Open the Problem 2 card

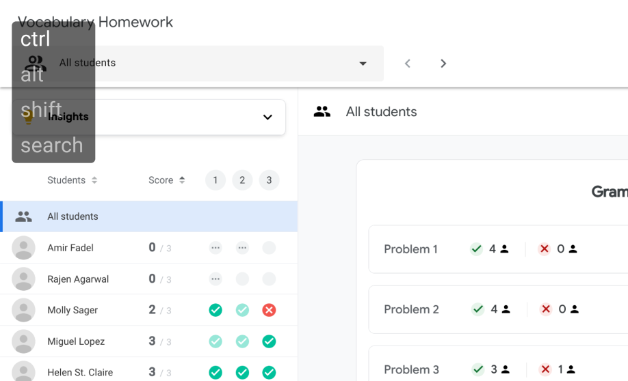pos(498,309)
